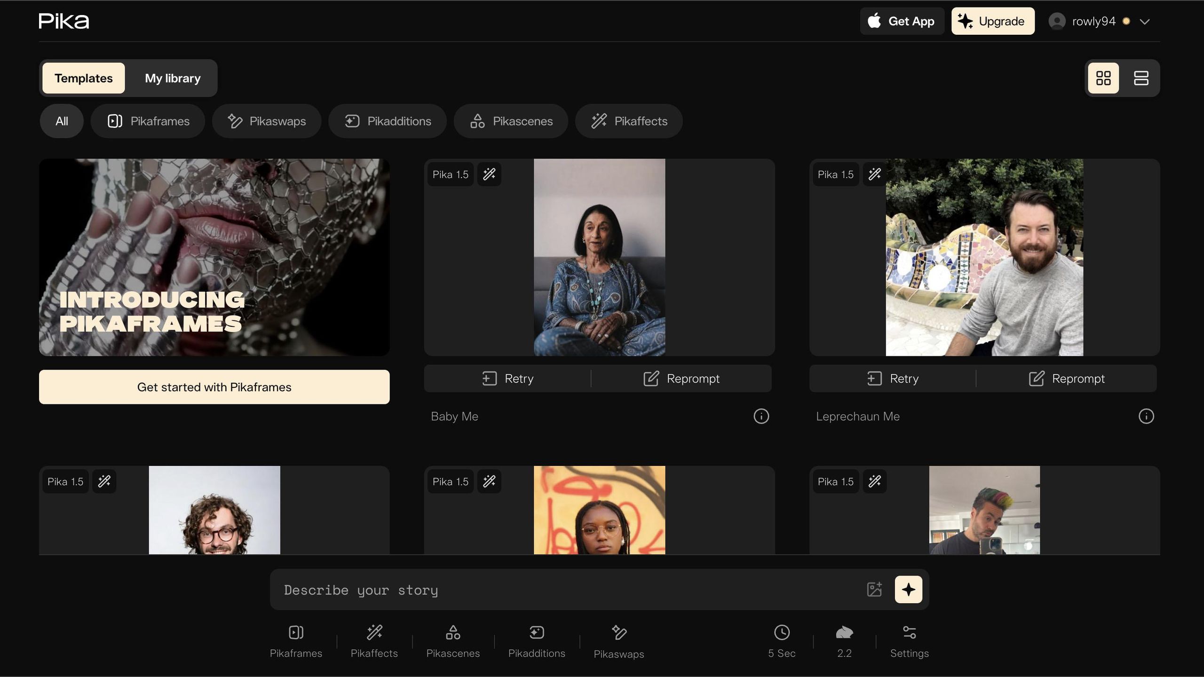Switch to the My library tab
The image size is (1204, 677).
coord(172,78)
